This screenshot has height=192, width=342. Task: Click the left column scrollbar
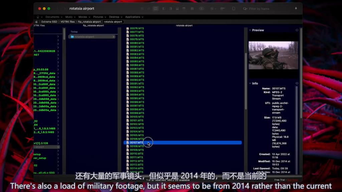coord(64,34)
